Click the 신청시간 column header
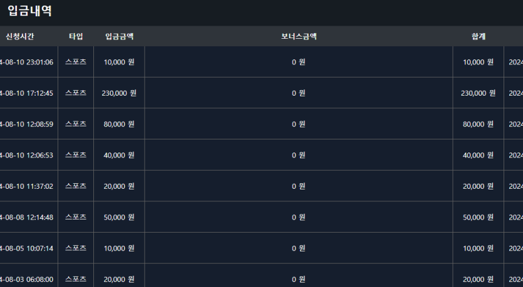Screen dimensions: 523x287 point(20,36)
